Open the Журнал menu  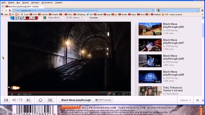(26, 3)
